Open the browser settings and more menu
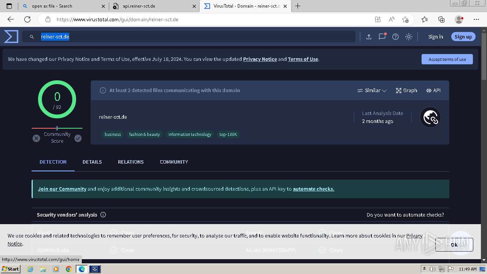The image size is (487, 274). coord(476,19)
